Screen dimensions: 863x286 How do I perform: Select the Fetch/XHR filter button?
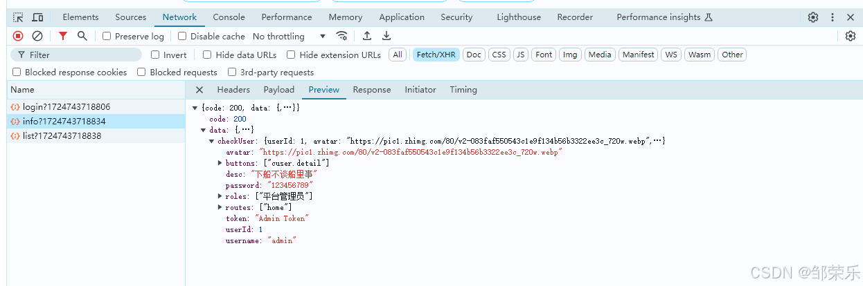point(436,55)
